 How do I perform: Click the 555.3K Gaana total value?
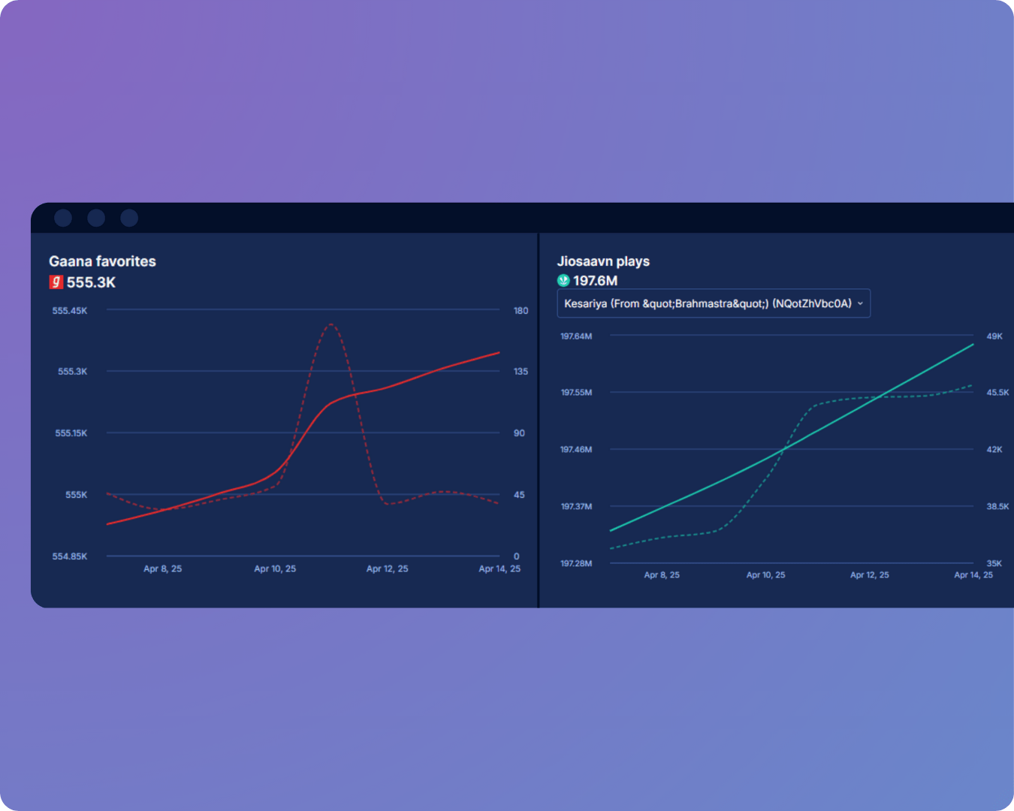(x=91, y=282)
